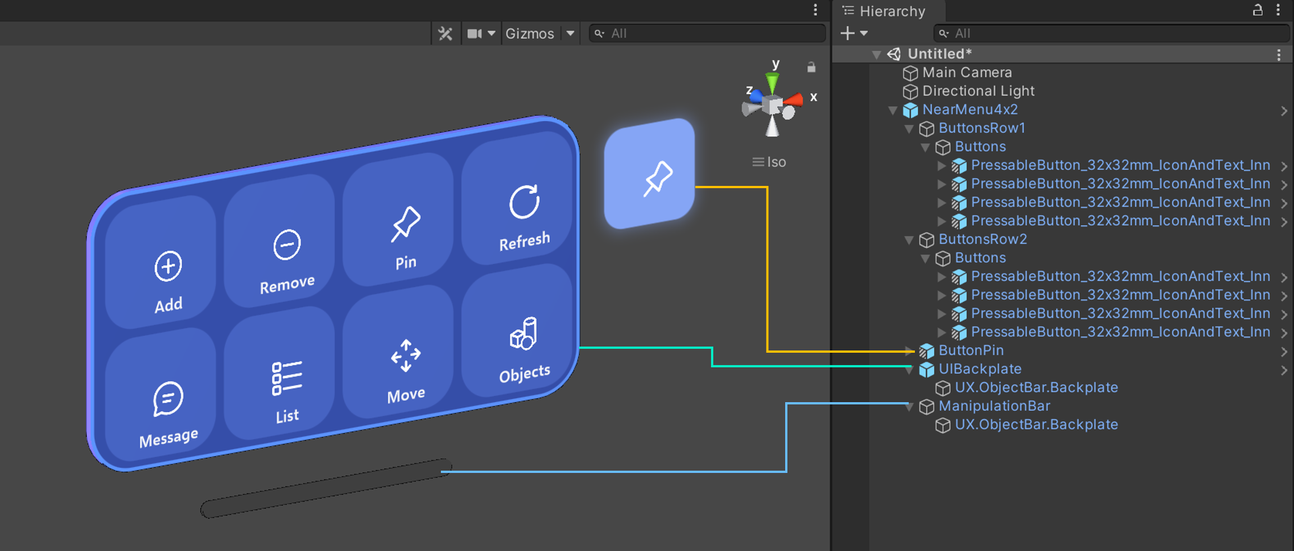Click the scene camera icon

475,34
